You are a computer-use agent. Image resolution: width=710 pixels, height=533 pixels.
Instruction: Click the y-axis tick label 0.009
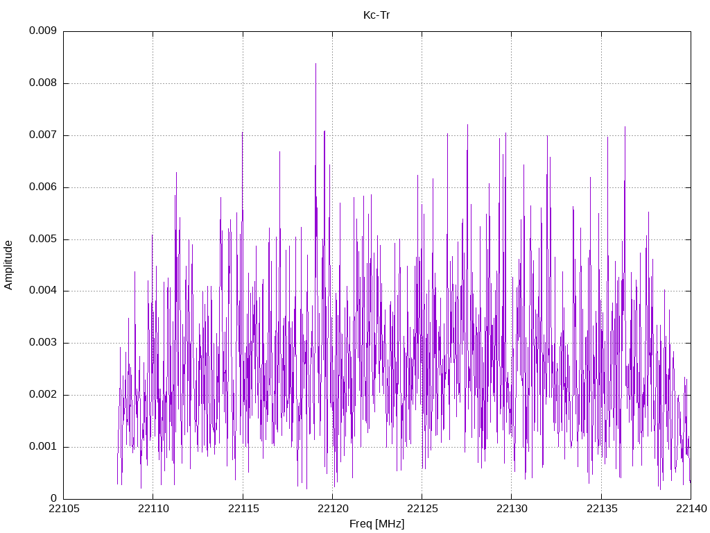(43, 31)
